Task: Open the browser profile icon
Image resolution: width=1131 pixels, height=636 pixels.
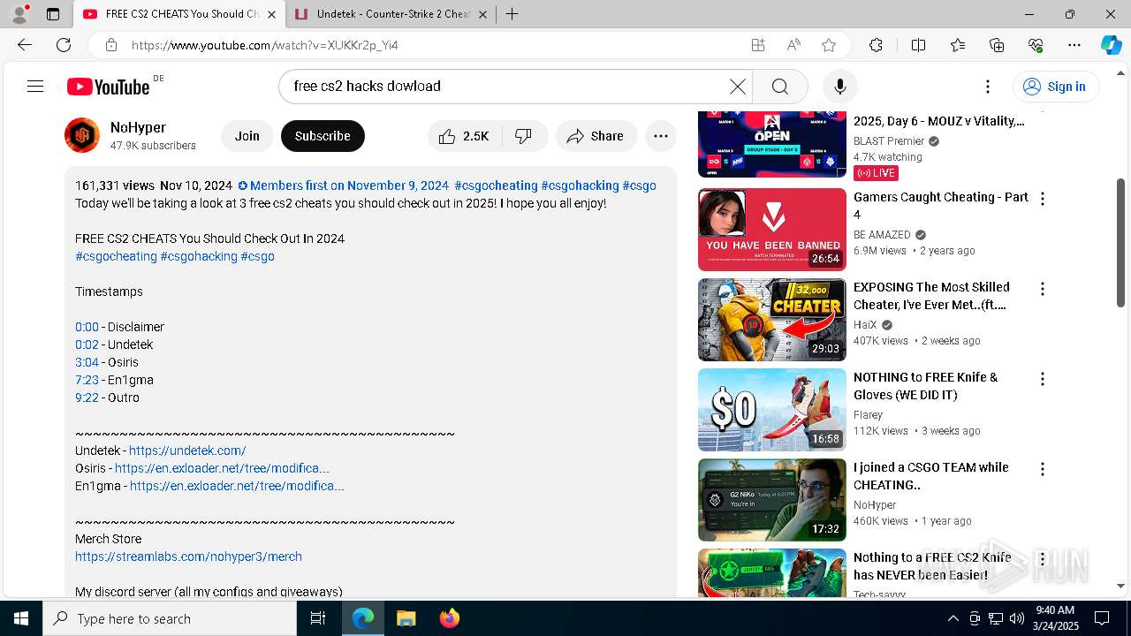Action: point(19,14)
